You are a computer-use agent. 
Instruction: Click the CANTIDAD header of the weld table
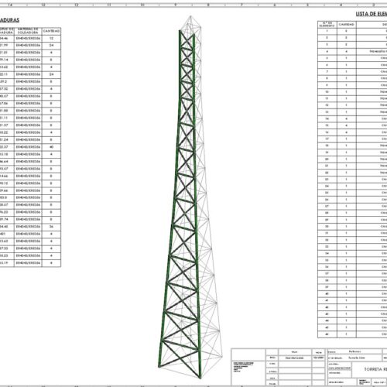point(51,31)
